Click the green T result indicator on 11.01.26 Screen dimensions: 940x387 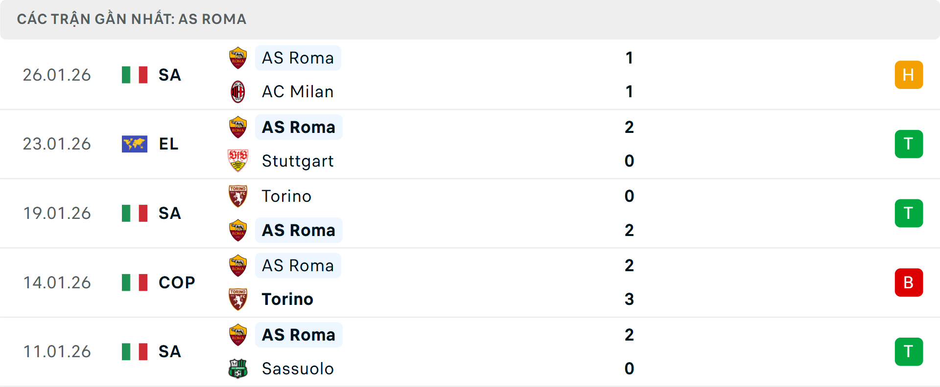909,351
